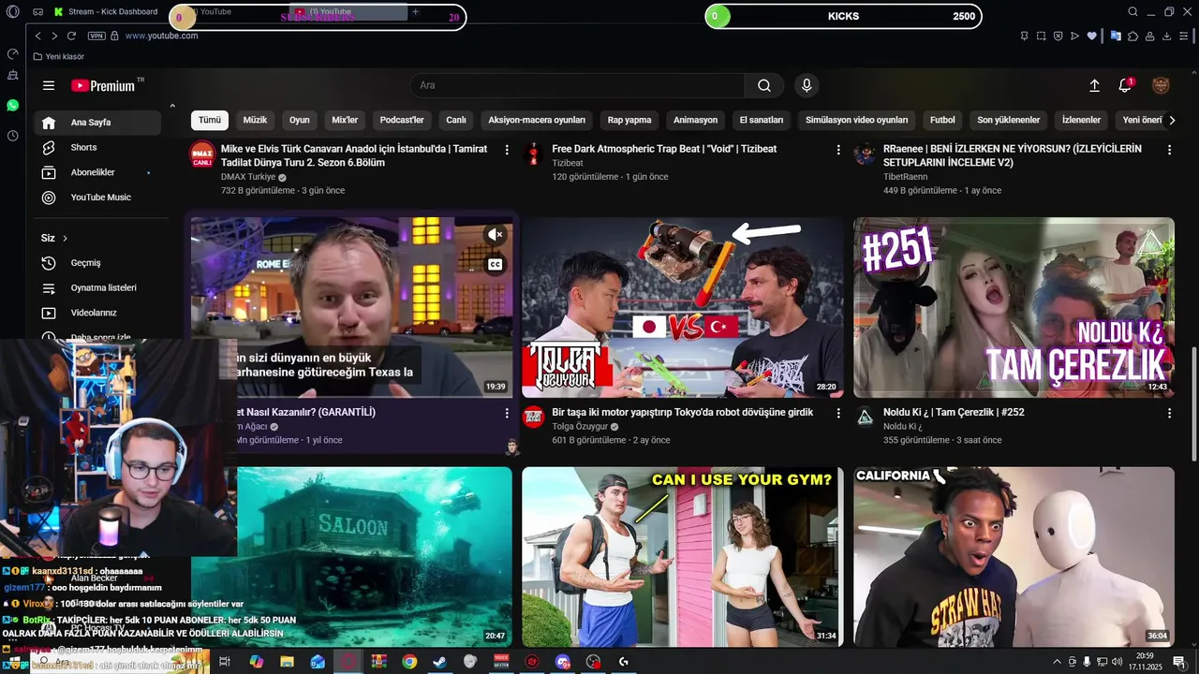Screen dimensions: 1199x674
Task: Go to the YouTube Premium home logo
Action: click(103, 85)
